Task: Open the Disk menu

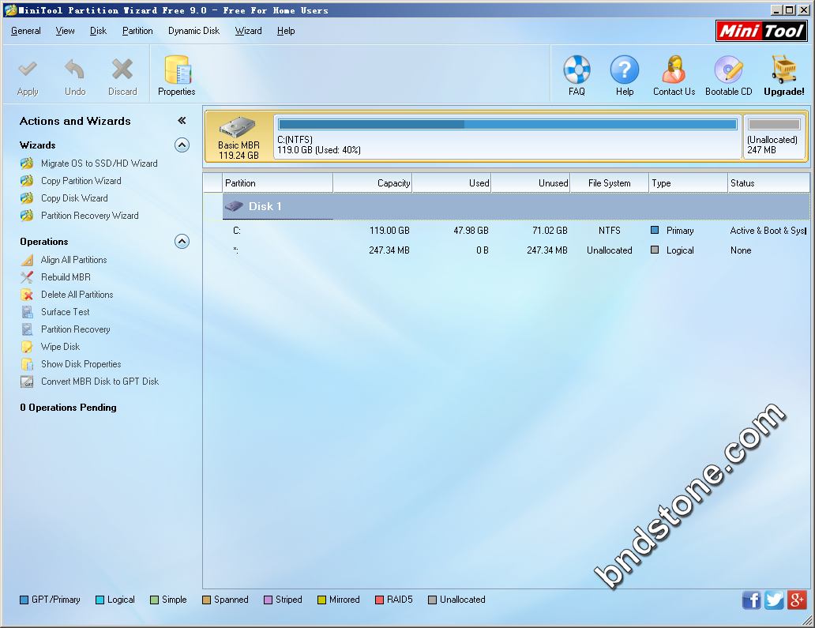Action: click(x=98, y=31)
